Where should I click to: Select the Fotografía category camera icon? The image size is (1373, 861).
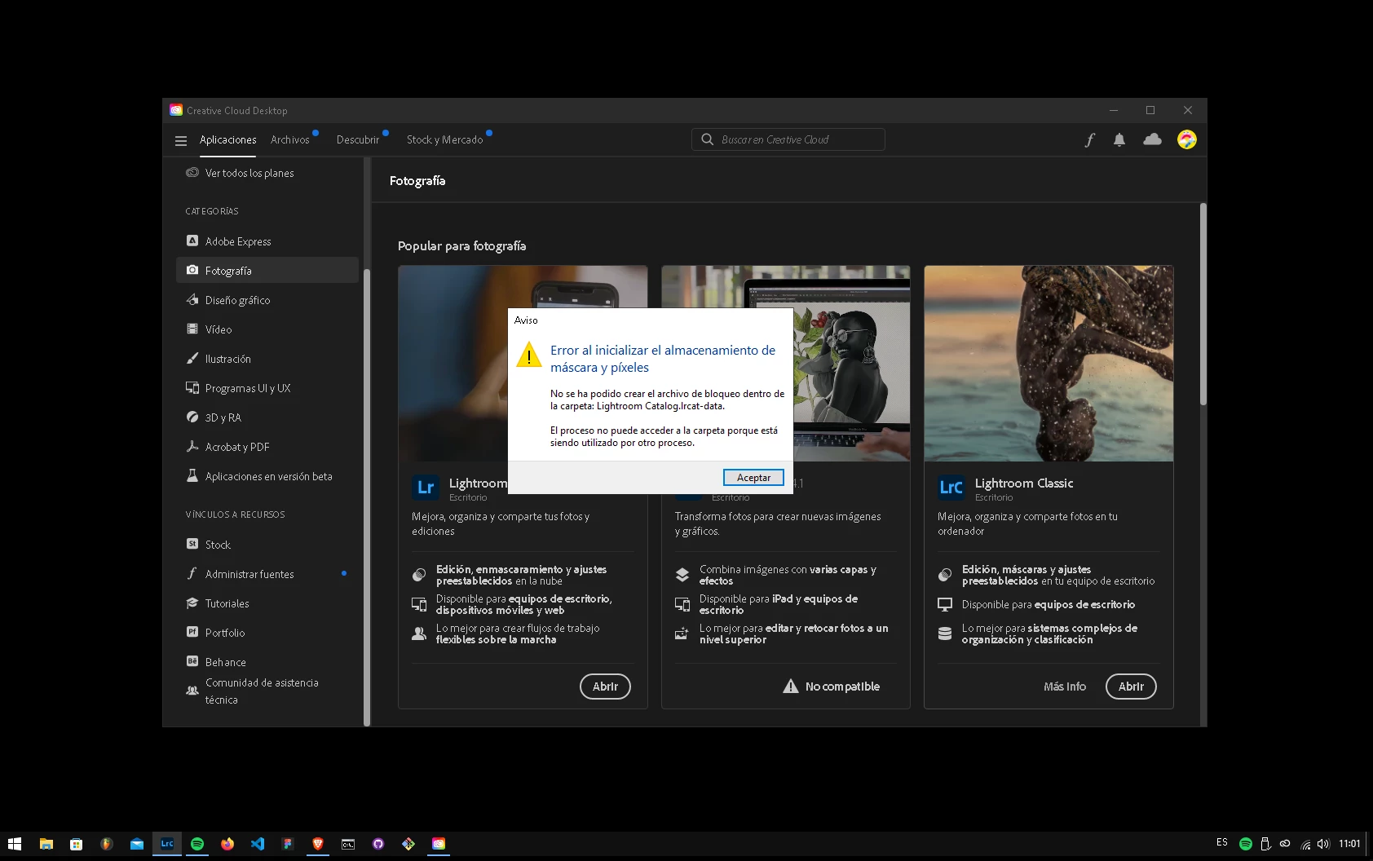click(192, 270)
